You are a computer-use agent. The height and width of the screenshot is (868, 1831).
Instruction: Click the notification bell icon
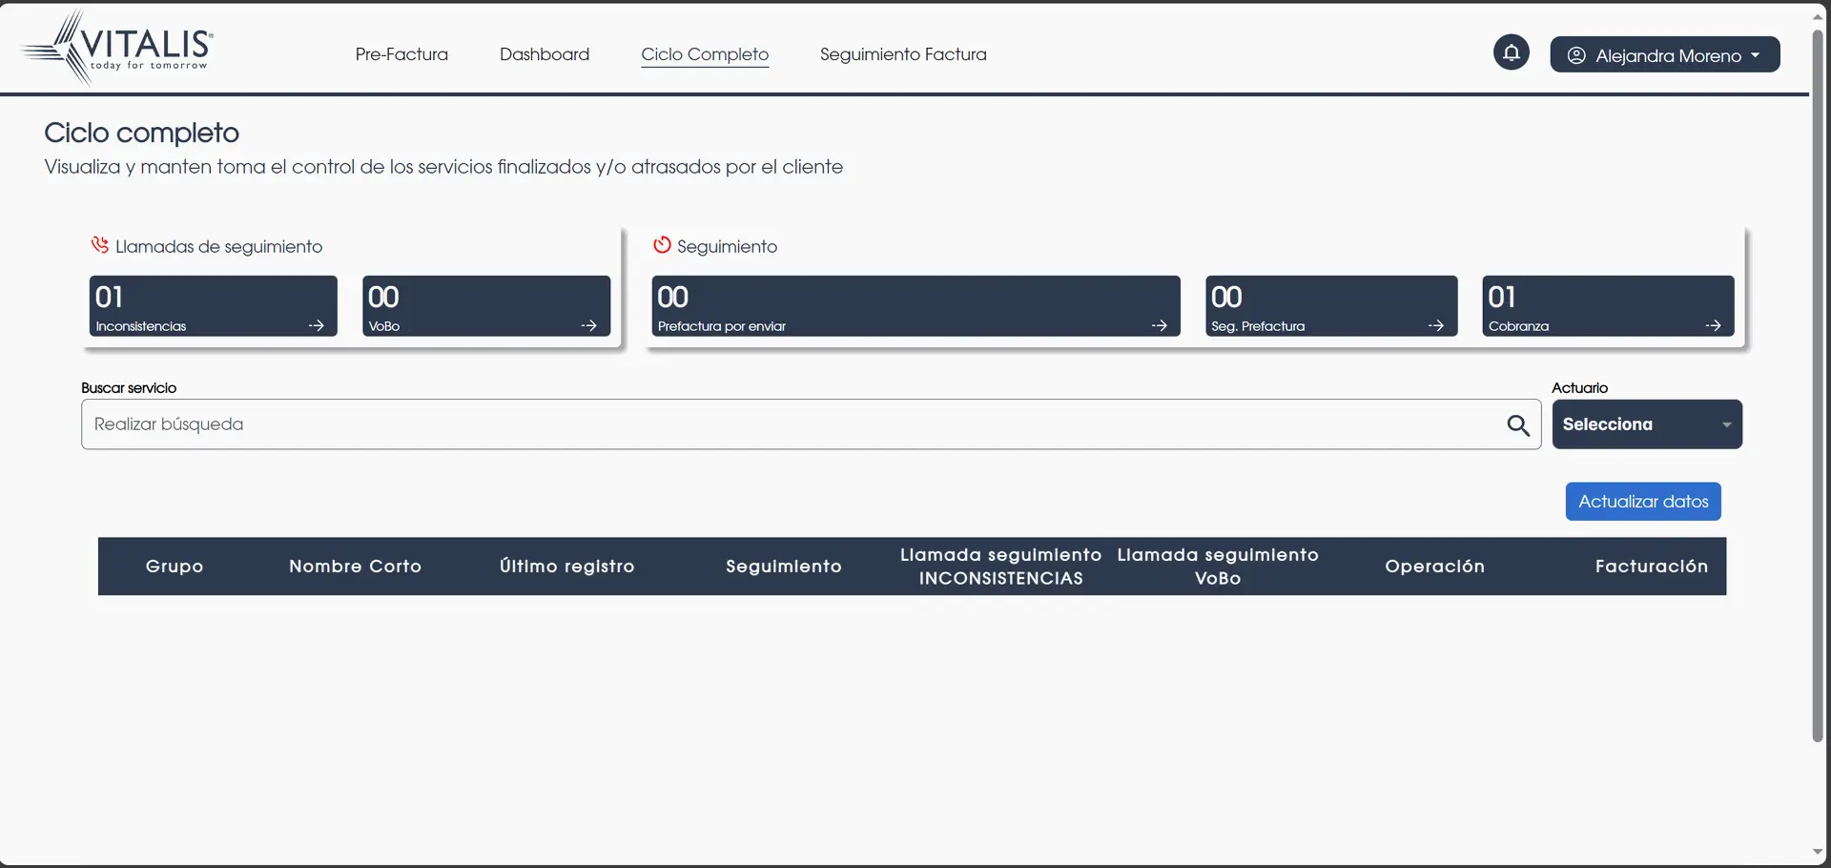1511,52
